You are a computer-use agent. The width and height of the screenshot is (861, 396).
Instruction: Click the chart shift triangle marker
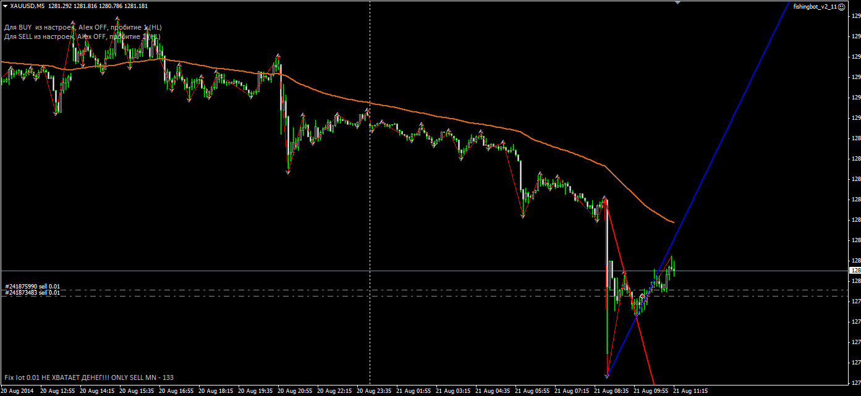(678, 3)
